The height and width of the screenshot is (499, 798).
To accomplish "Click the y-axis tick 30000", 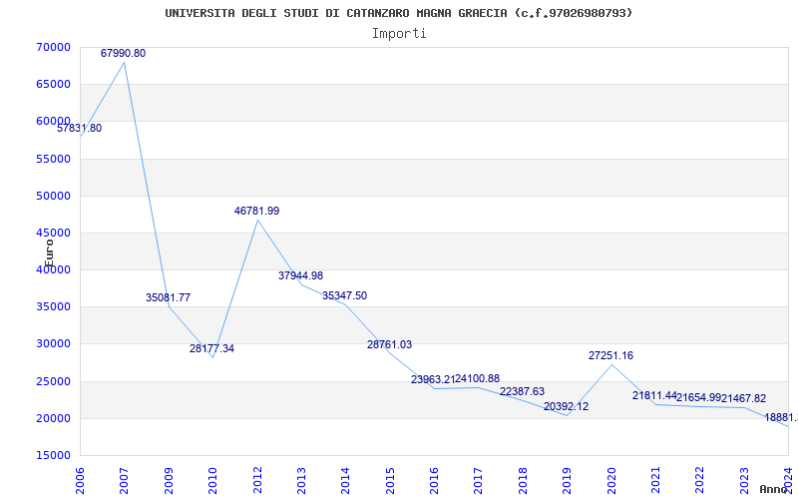I will tap(54, 343).
